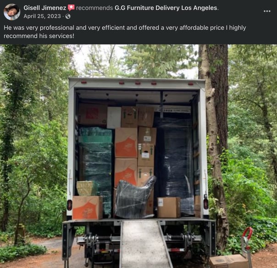Click the loading ramp in the photo

145,244
